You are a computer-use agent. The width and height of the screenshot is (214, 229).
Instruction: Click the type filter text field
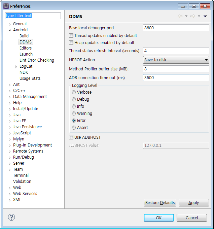click(33, 16)
